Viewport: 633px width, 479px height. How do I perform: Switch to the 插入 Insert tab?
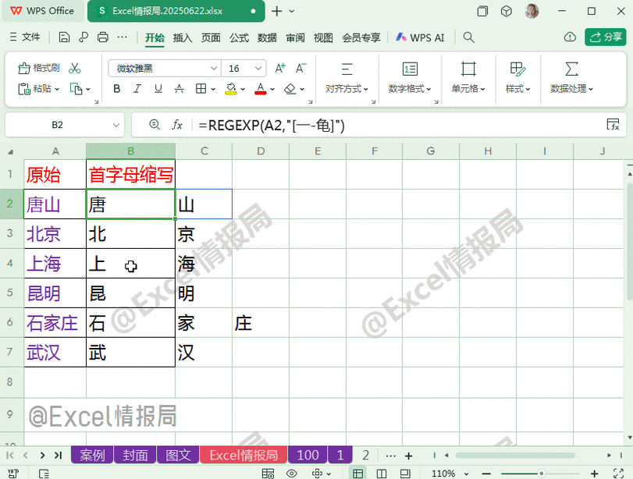click(x=183, y=37)
